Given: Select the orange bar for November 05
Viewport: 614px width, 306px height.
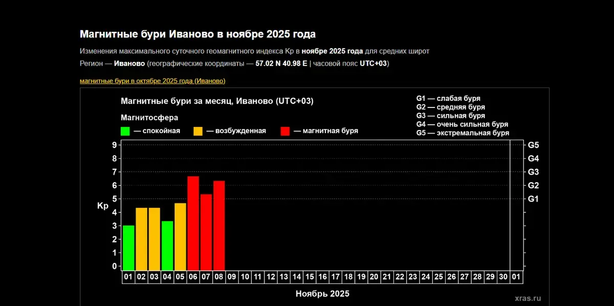Looking at the screenshot, I should tap(180, 236).
